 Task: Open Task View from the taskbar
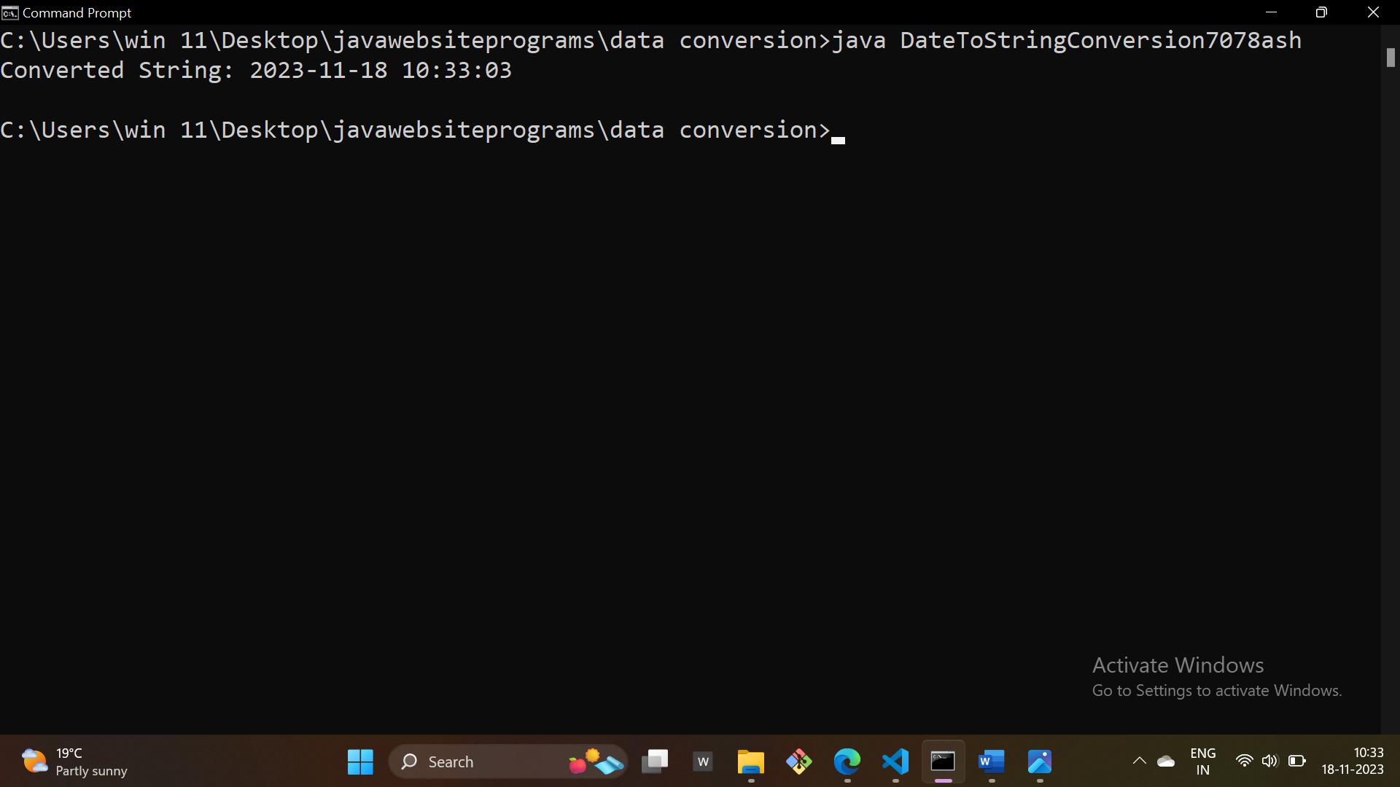[x=655, y=761]
